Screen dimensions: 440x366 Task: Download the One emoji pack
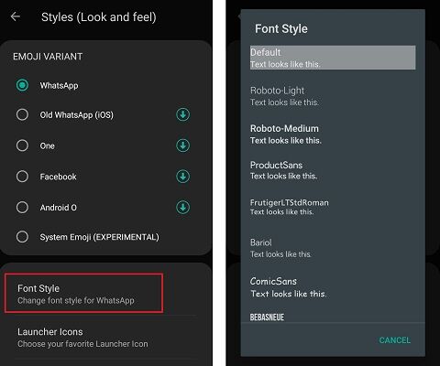point(182,145)
